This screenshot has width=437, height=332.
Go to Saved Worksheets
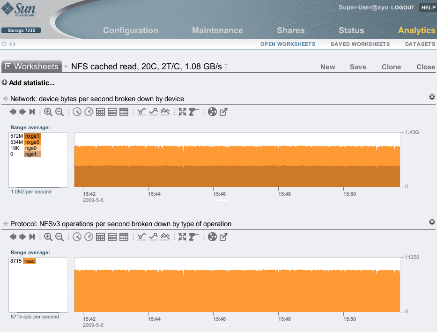click(360, 44)
